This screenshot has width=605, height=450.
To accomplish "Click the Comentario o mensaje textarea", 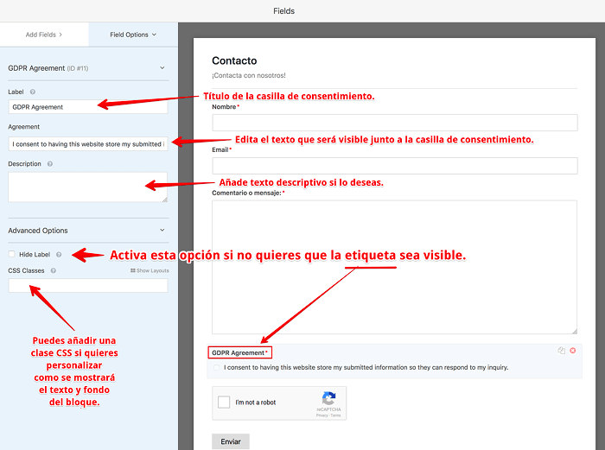I will [x=394, y=267].
